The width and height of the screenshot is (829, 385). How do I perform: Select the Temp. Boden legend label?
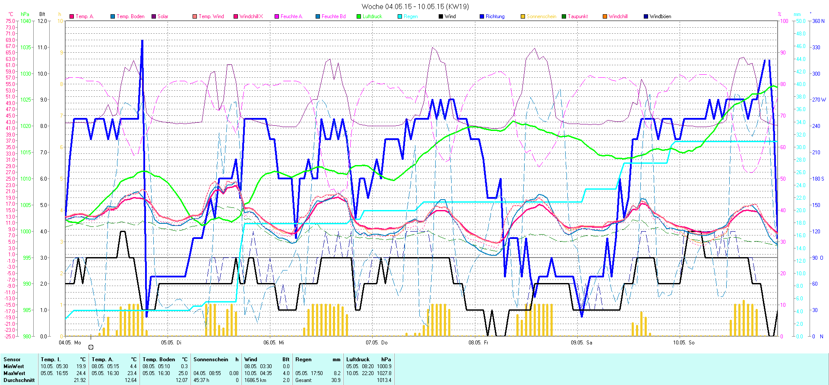130,16
